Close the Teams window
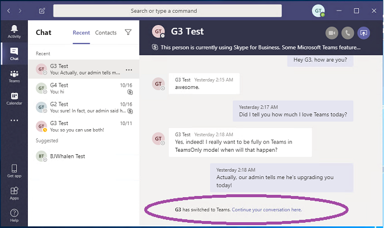Viewport: 384px width, 228px height. coord(374,11)
